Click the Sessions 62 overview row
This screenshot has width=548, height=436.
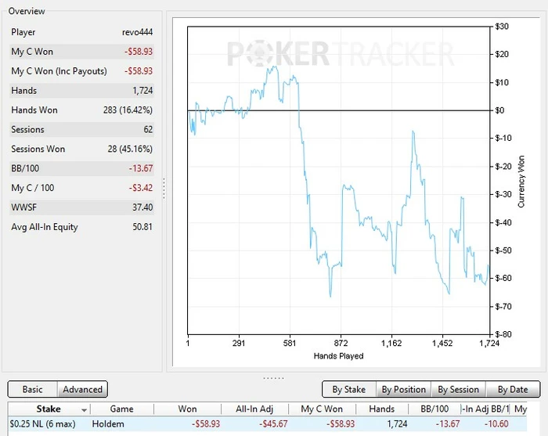click(x=81, y=129)
